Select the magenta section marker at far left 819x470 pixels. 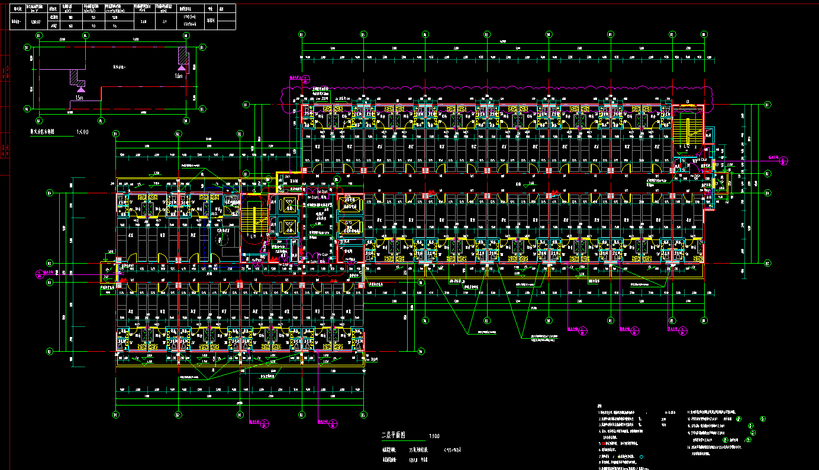[40, 273]
